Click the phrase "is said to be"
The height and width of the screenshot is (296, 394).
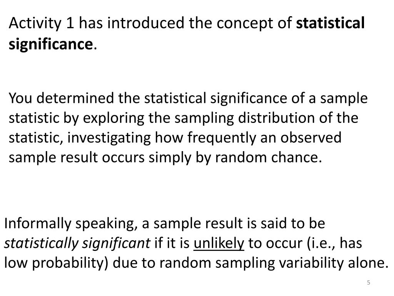286,224
